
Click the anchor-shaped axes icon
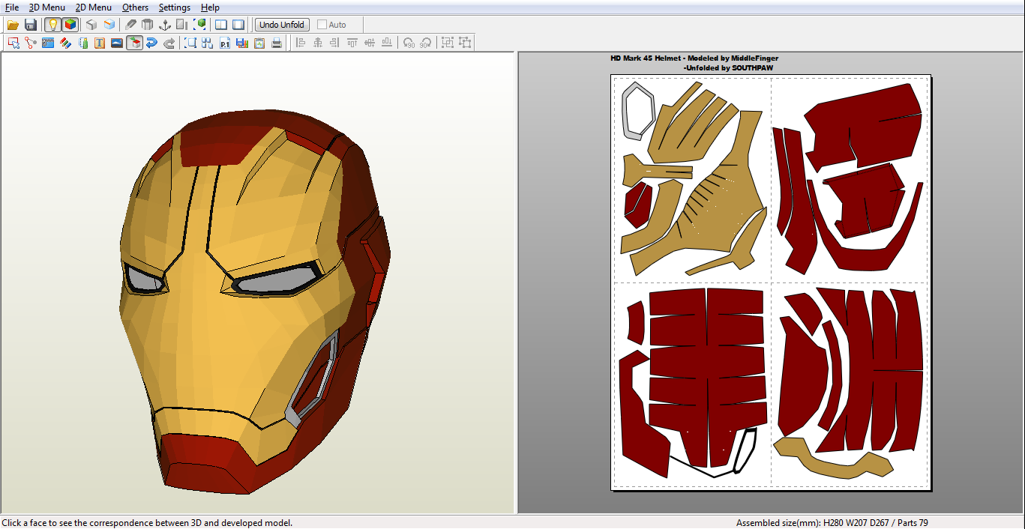click(165, 25)
